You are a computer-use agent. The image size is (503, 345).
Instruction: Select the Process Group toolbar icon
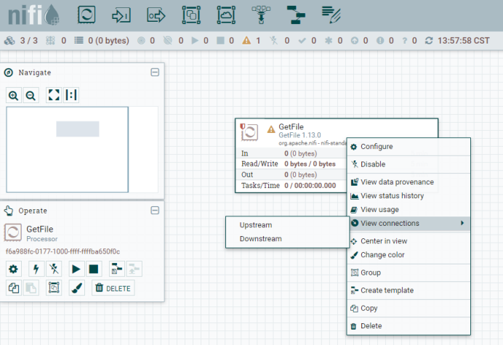191,15
